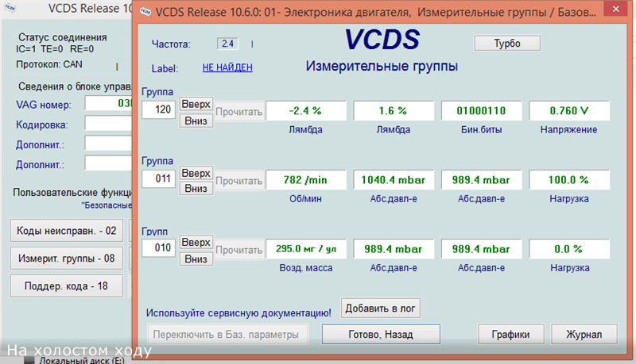Click the first Дополнит. field in background window

click(x=109, y=144)
